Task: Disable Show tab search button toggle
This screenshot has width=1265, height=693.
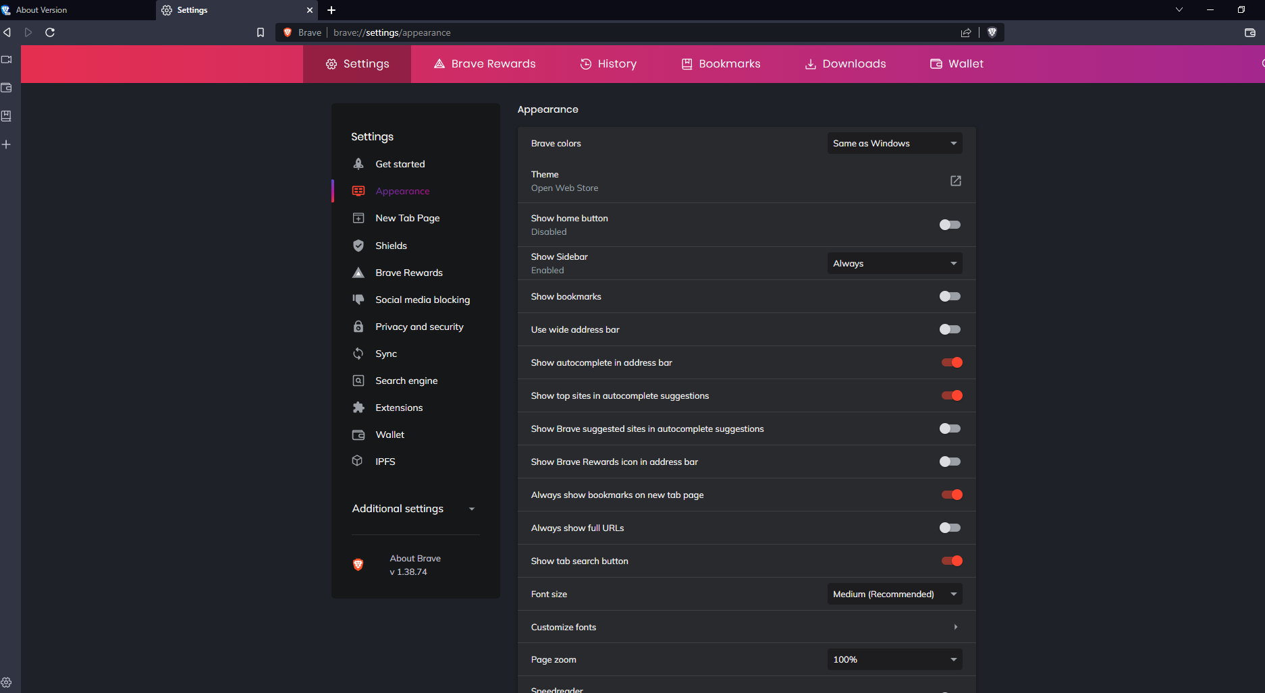Action: pos(952,561)
